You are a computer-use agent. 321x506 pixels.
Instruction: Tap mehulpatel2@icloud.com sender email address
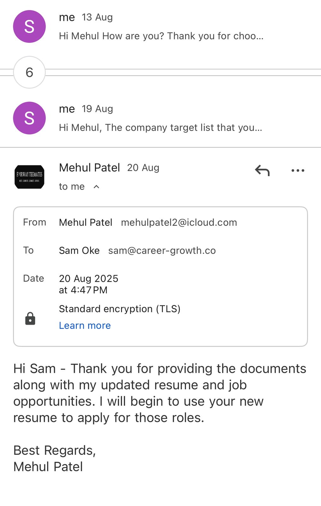point(179,222)
